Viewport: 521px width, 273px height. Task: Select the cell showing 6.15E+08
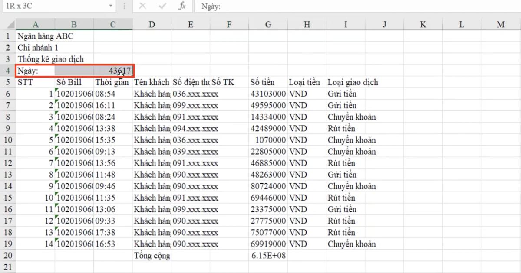268,255
